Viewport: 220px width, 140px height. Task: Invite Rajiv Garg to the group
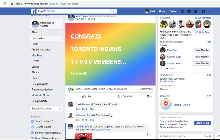pos(202,50)
